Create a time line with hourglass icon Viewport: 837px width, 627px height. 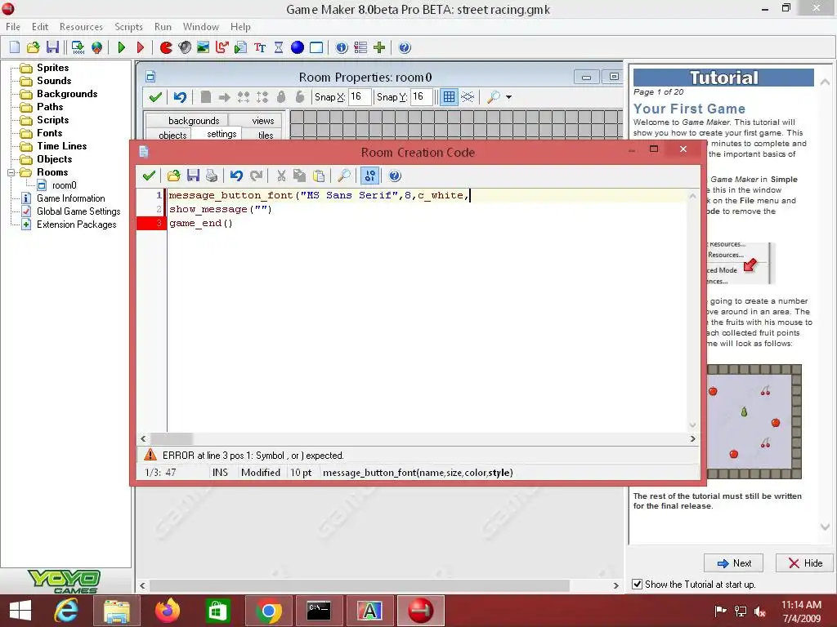coord(279,47)
